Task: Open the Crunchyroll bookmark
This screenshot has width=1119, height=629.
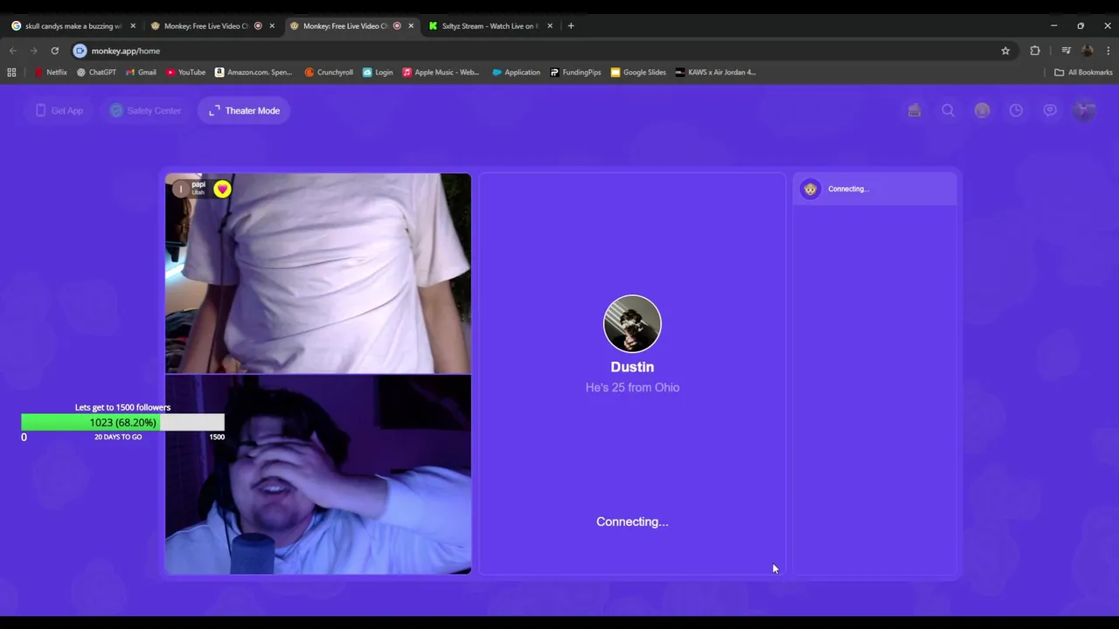Action: click(329, 73)
